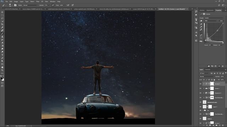Adjust white point slider under curve
This screenshot has width=227, height=127.
click(x=223, y=43)
